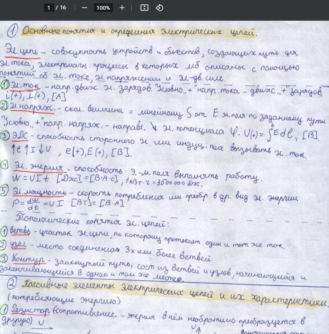Click the highlighted heading 'Основные понятия и определения электрических цепей'

[x=139, y=32]
